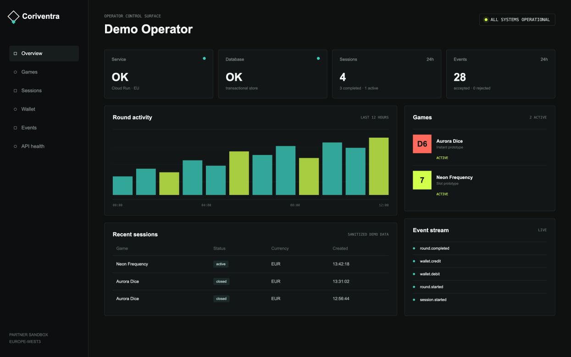The width and height of the screenshot is (571, 357).
Task: Click the Aurora Dice game name
Action: (449, 141)
